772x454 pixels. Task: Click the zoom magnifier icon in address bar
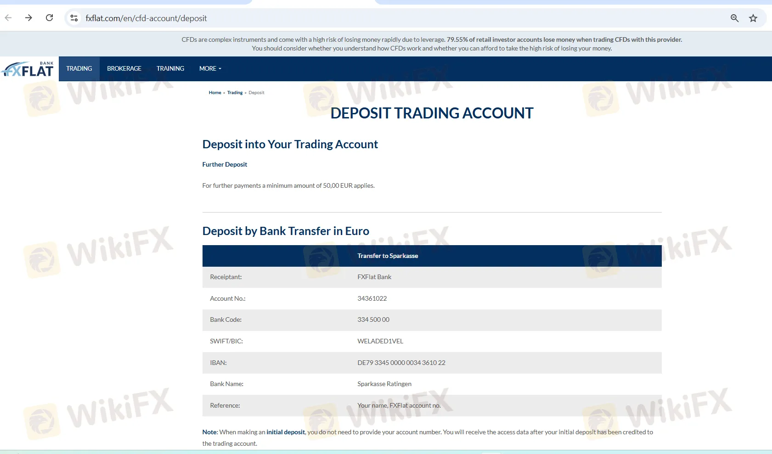(734, 18)
